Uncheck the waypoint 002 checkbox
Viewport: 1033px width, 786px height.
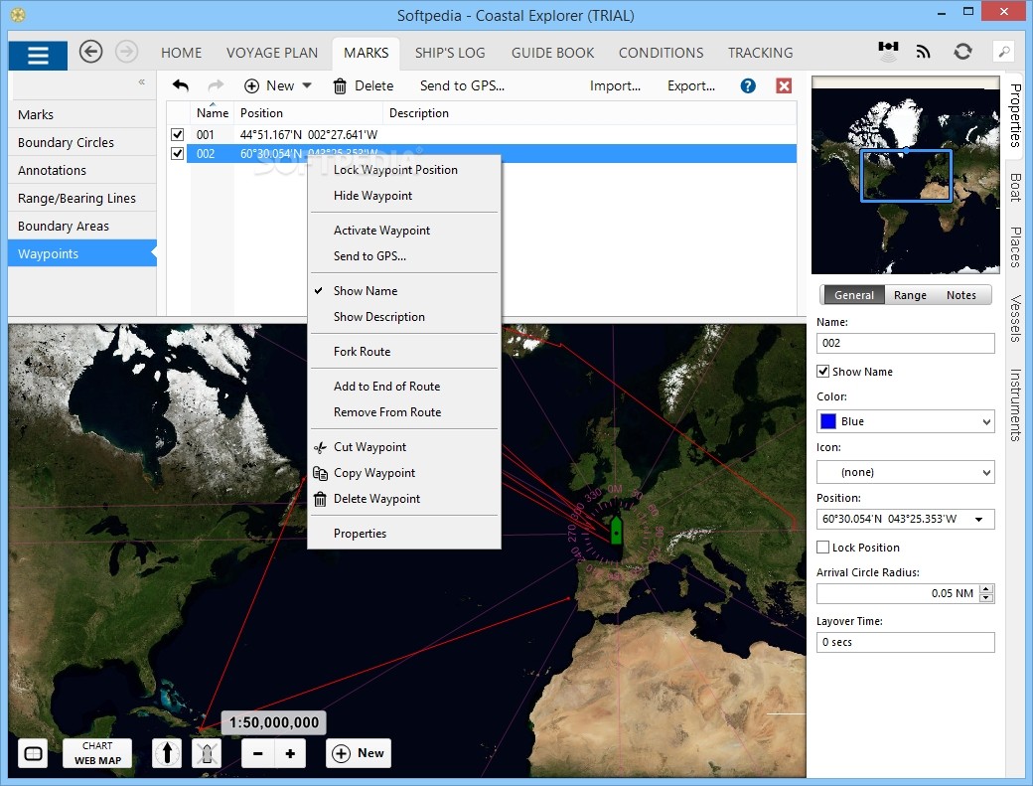point(177,153)
